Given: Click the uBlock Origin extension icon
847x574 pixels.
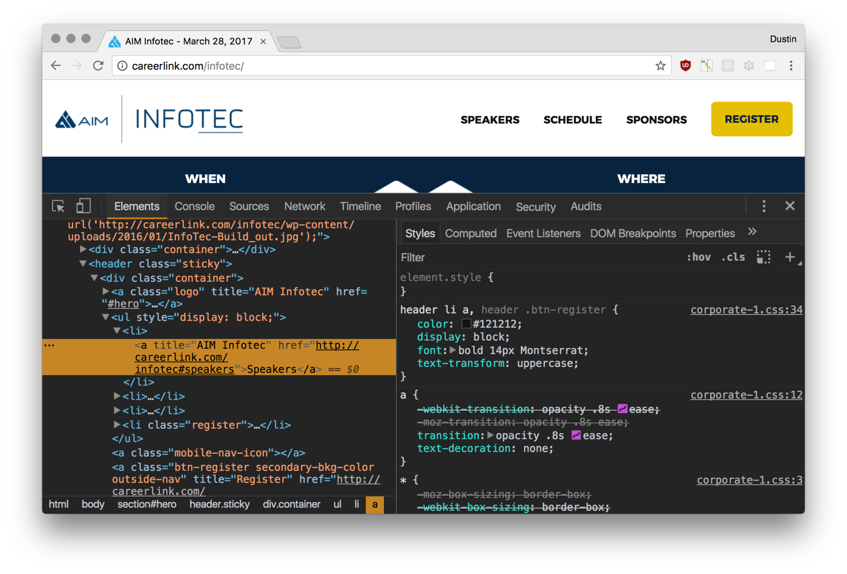Looking at the screenshot, I should pyautogui.click(x=685, y=65).
